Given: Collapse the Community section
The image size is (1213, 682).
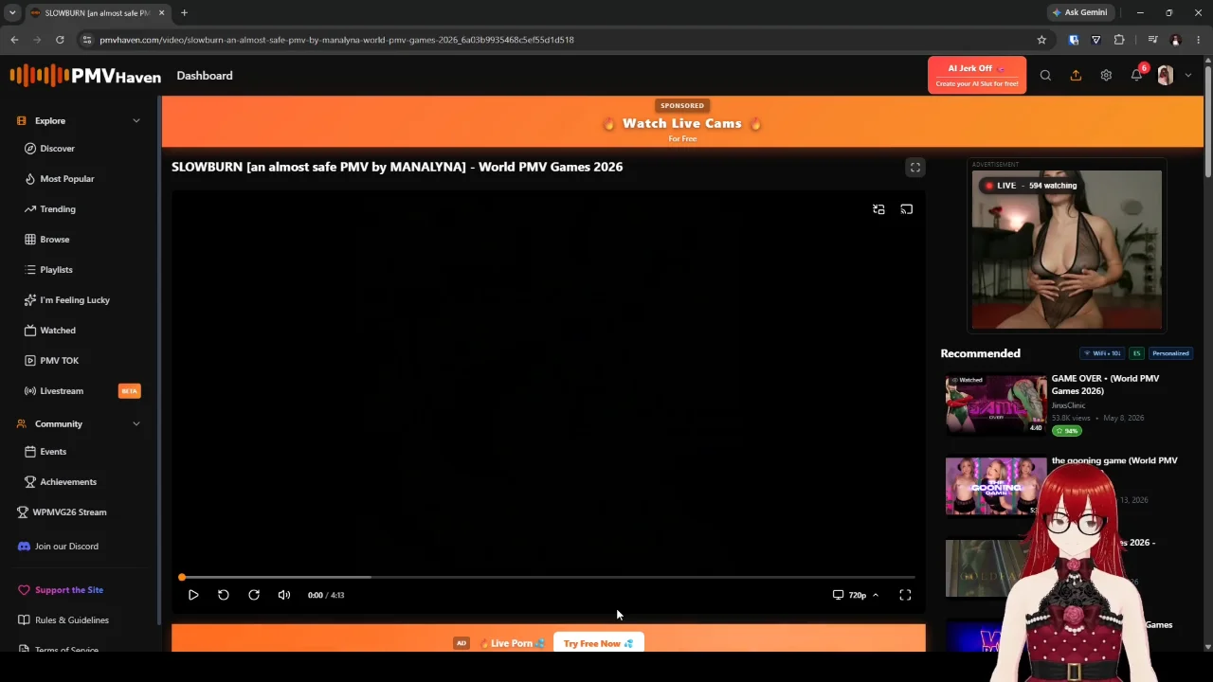Looking at the screenshot, I should (x=136, y=424).
